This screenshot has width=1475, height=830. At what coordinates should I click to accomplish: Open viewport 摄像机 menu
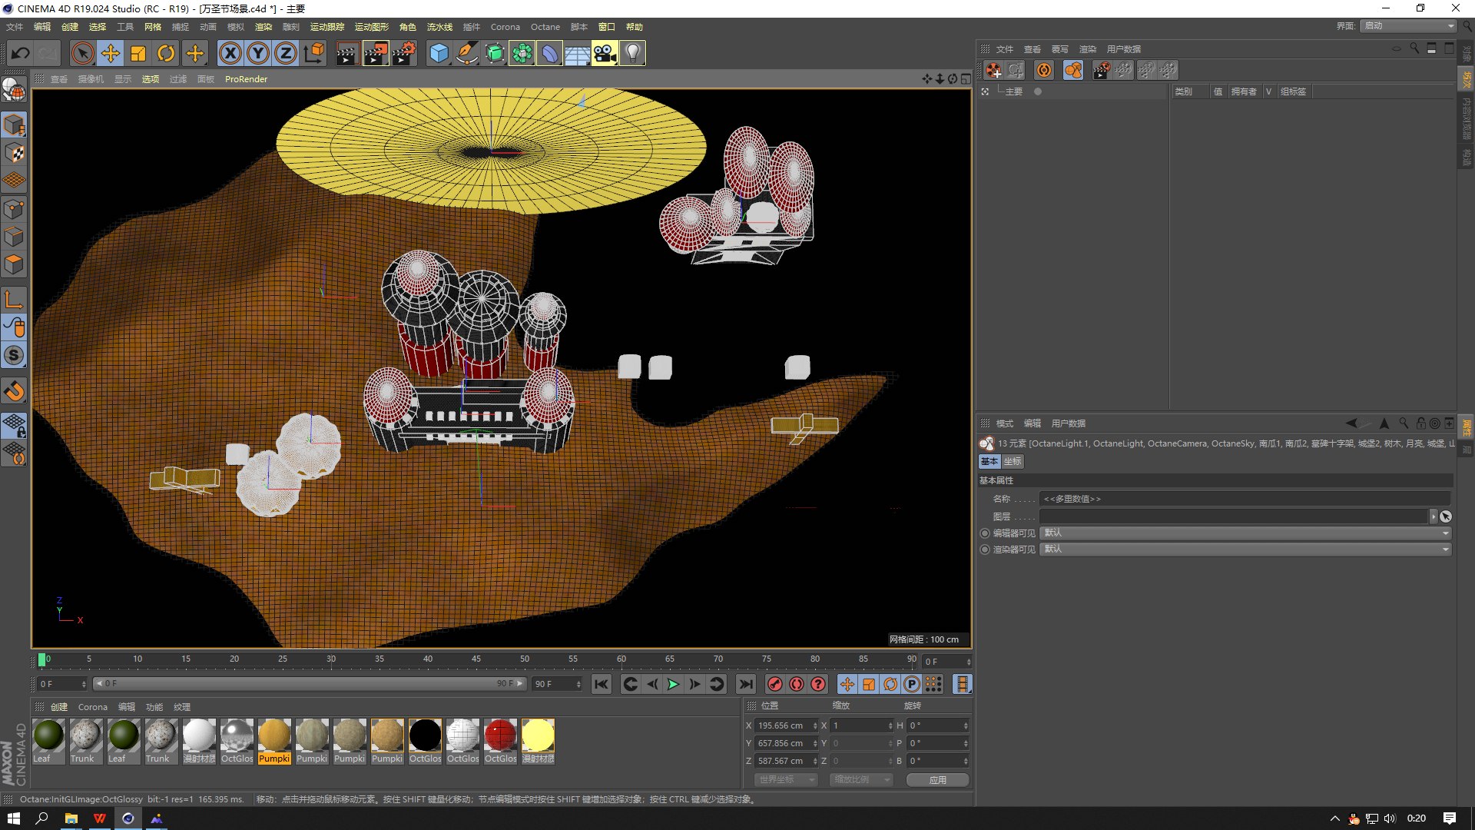tap(91, 79)
